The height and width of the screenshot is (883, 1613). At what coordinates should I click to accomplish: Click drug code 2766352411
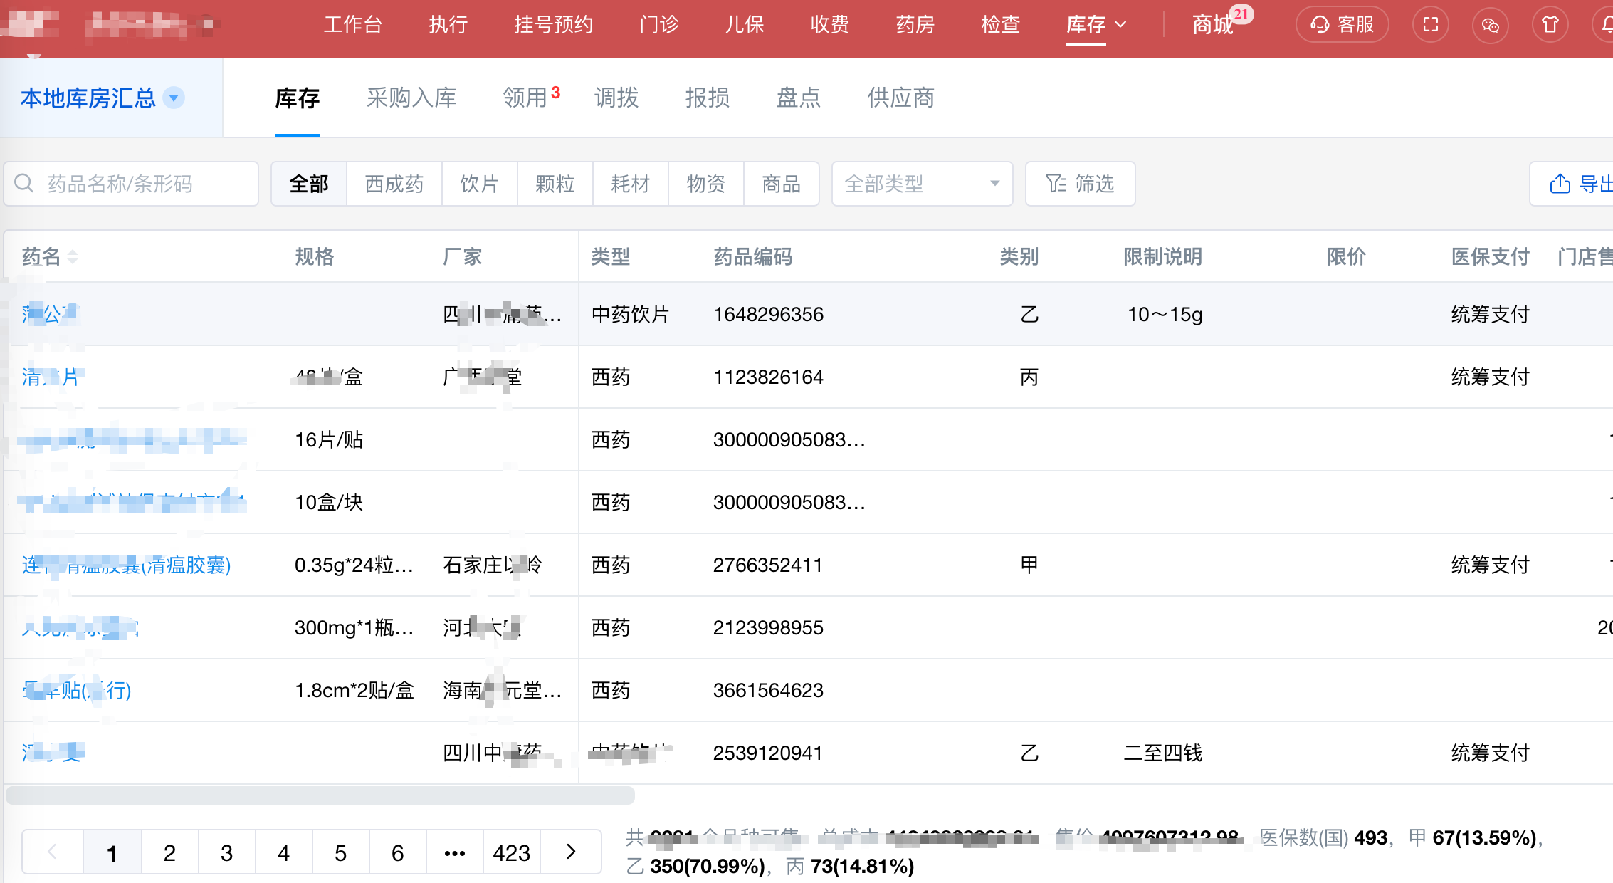coord(768,565)
